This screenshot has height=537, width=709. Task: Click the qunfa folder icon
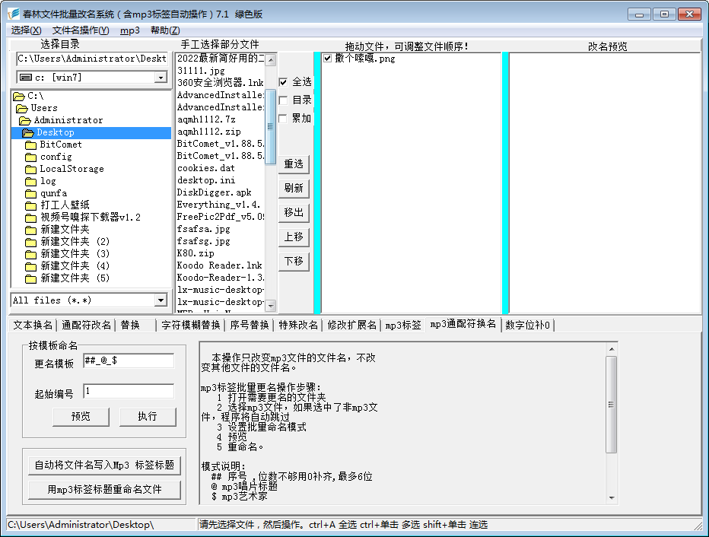[x=30, y=193]
